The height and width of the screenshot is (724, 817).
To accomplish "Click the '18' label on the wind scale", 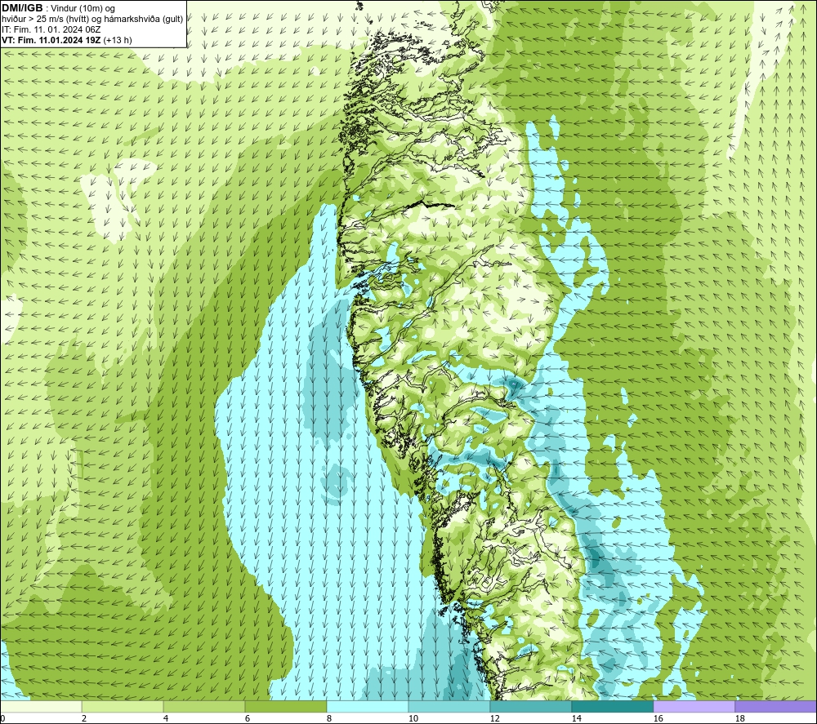I will tap(739, 719).
